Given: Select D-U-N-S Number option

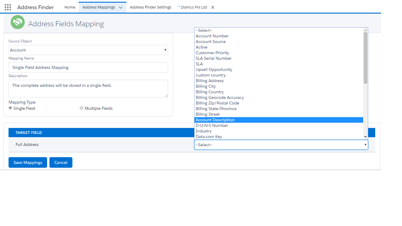Looking at the screenshot, I should [212, 125].
